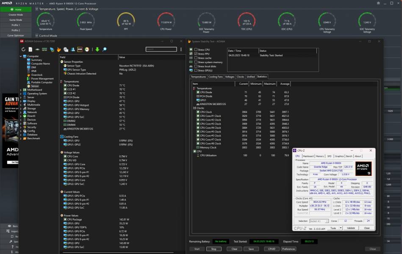
Task: Enable the Stress CPU checkbox
Action: tap(196, 50)
